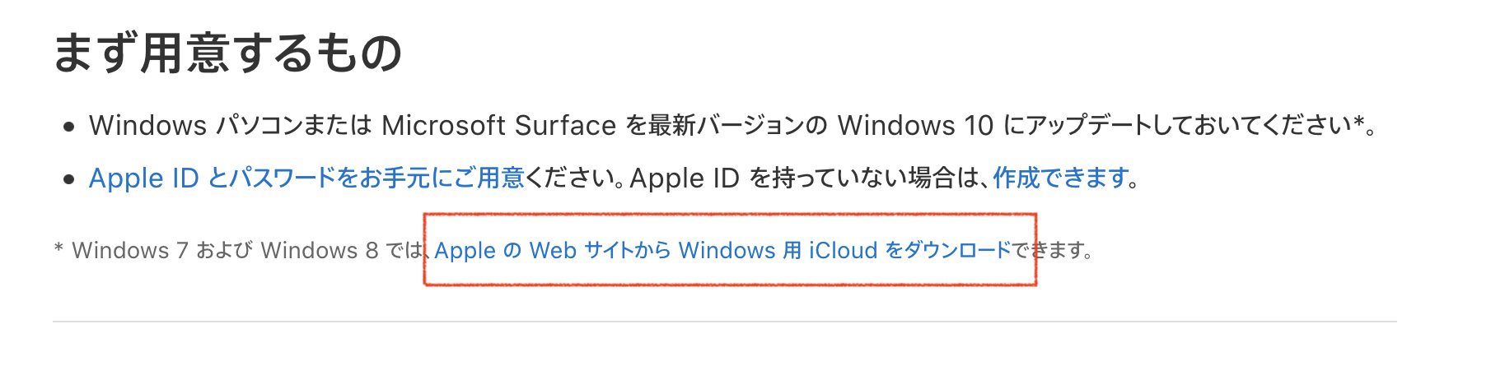Click the word iCloud in the footnote link
This screenshot has width=1491, height=375.
click(x=843, y=250)
